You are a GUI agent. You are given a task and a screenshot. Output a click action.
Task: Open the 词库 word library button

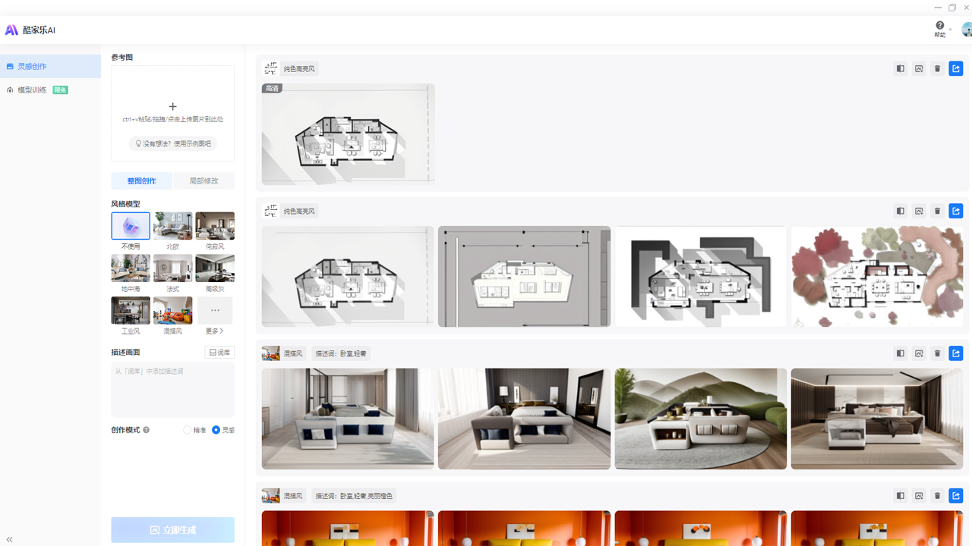coord(219,353)
